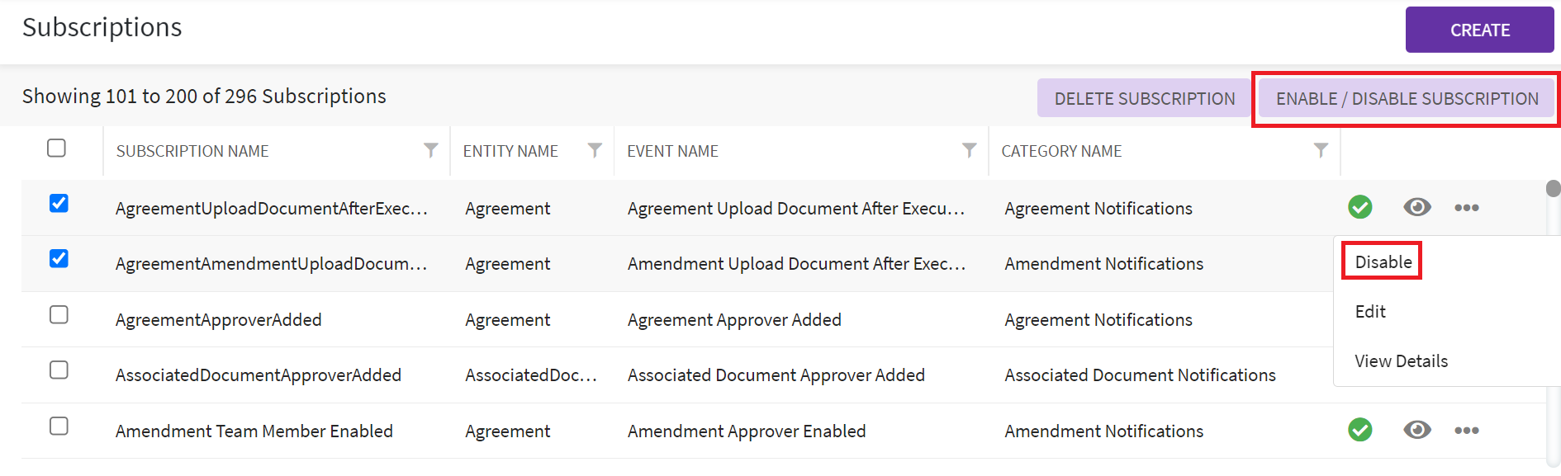
Task: Uncheck AgreementAmendmentUploadDocum row checkbox
Action: pyautogui.click(x=59, y=259)
